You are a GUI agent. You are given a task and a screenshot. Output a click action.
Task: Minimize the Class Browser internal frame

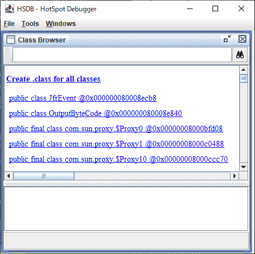pos(227,38)
